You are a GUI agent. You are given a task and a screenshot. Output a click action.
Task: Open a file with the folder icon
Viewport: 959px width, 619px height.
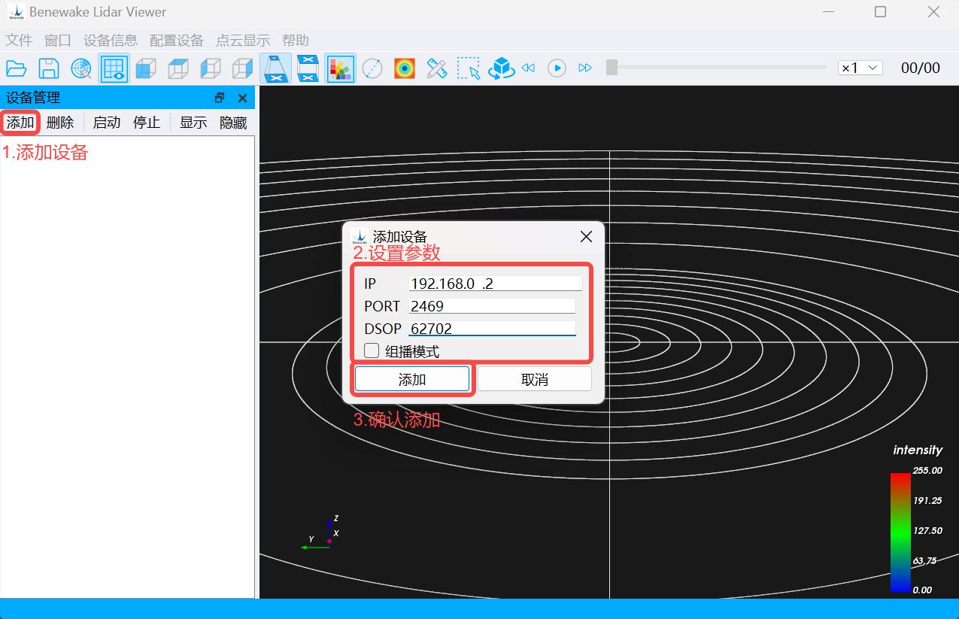(17, 68)
